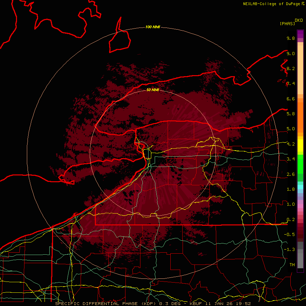
Task: Click the KBUF station identifier in the caption
Action: [195, 304]
